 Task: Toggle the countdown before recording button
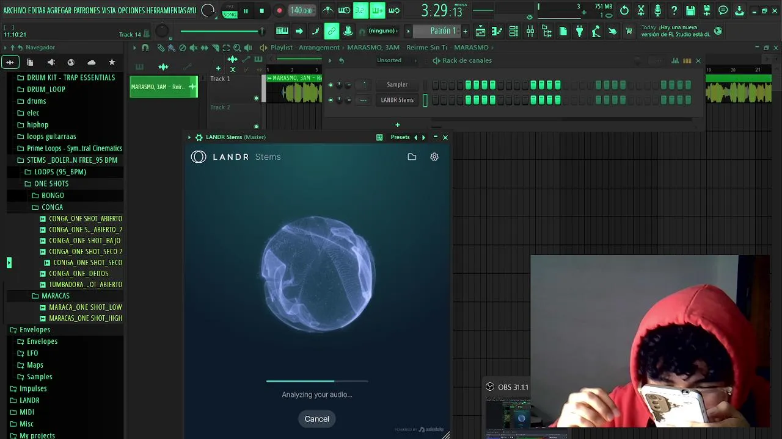pos(361,10)
